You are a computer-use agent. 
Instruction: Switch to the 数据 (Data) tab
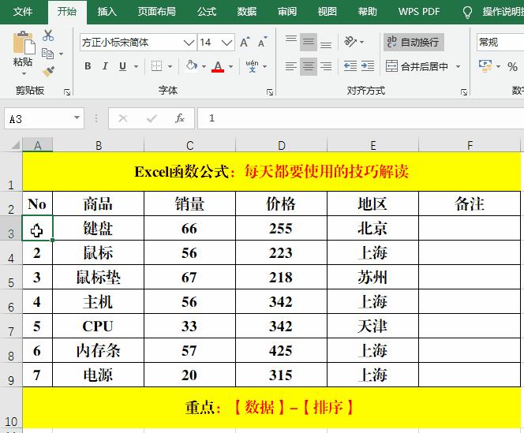tap(246, 12)
